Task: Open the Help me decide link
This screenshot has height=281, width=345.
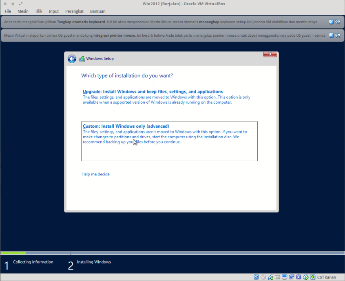Action: [95, 174]
